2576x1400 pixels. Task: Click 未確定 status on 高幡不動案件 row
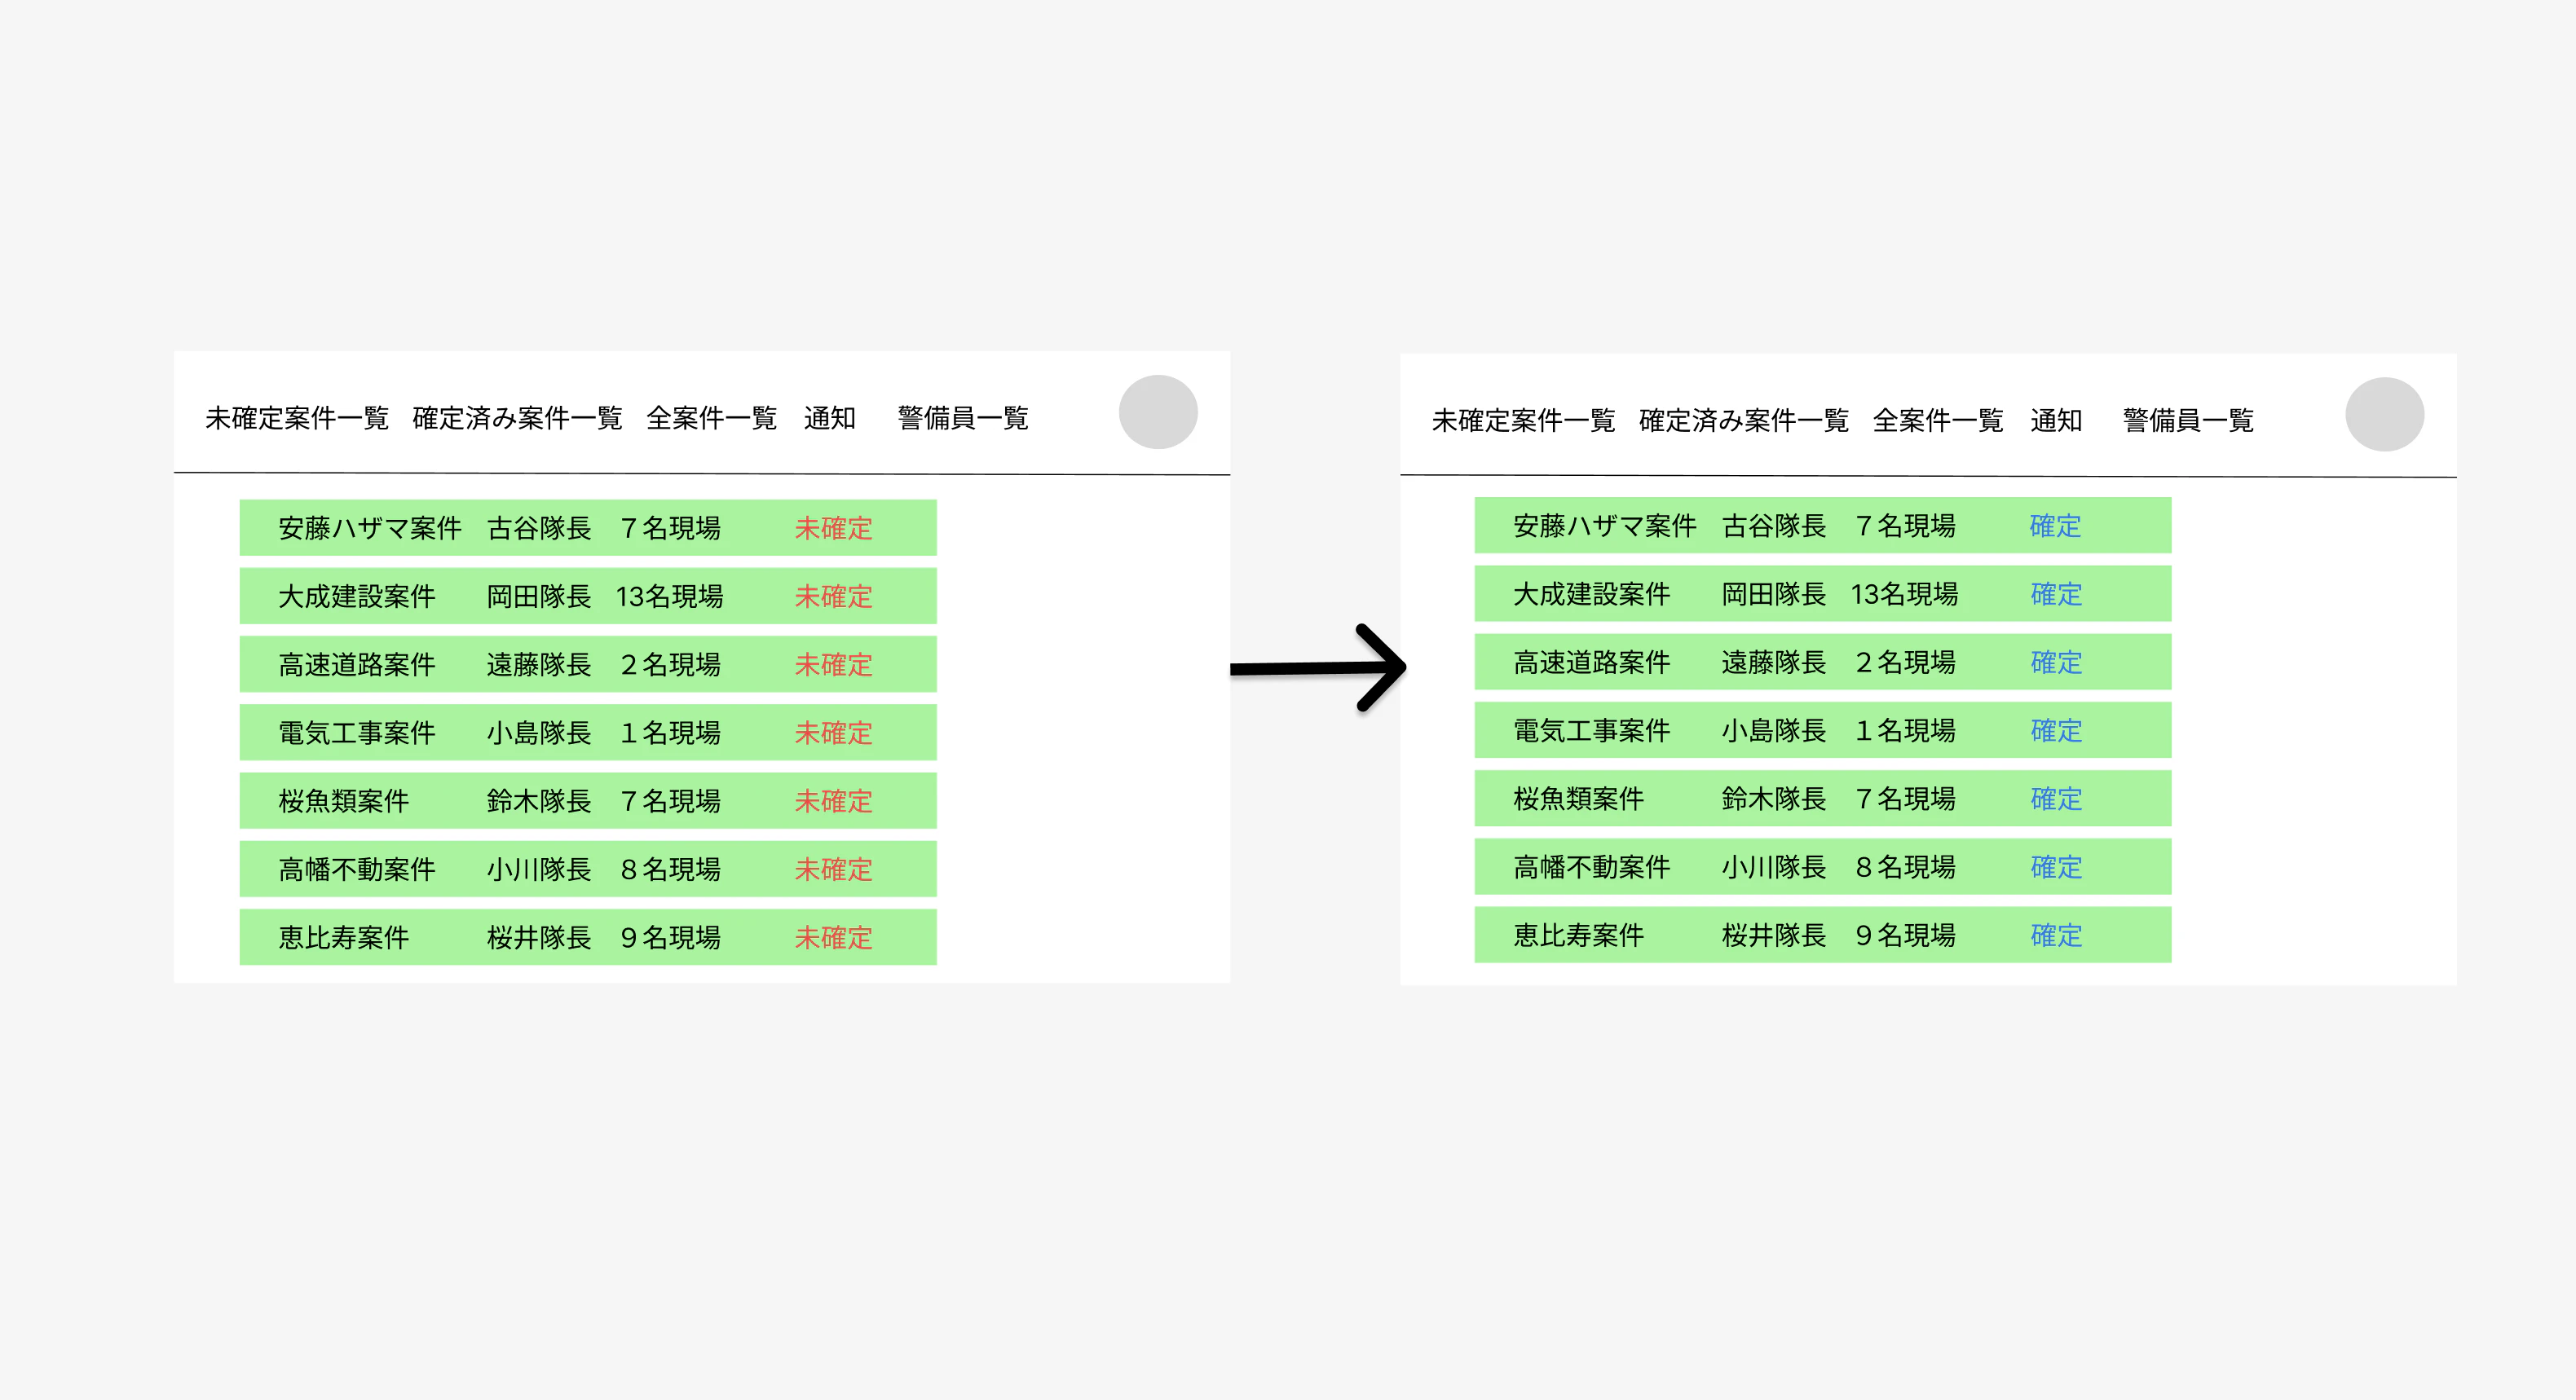point(833,869)
